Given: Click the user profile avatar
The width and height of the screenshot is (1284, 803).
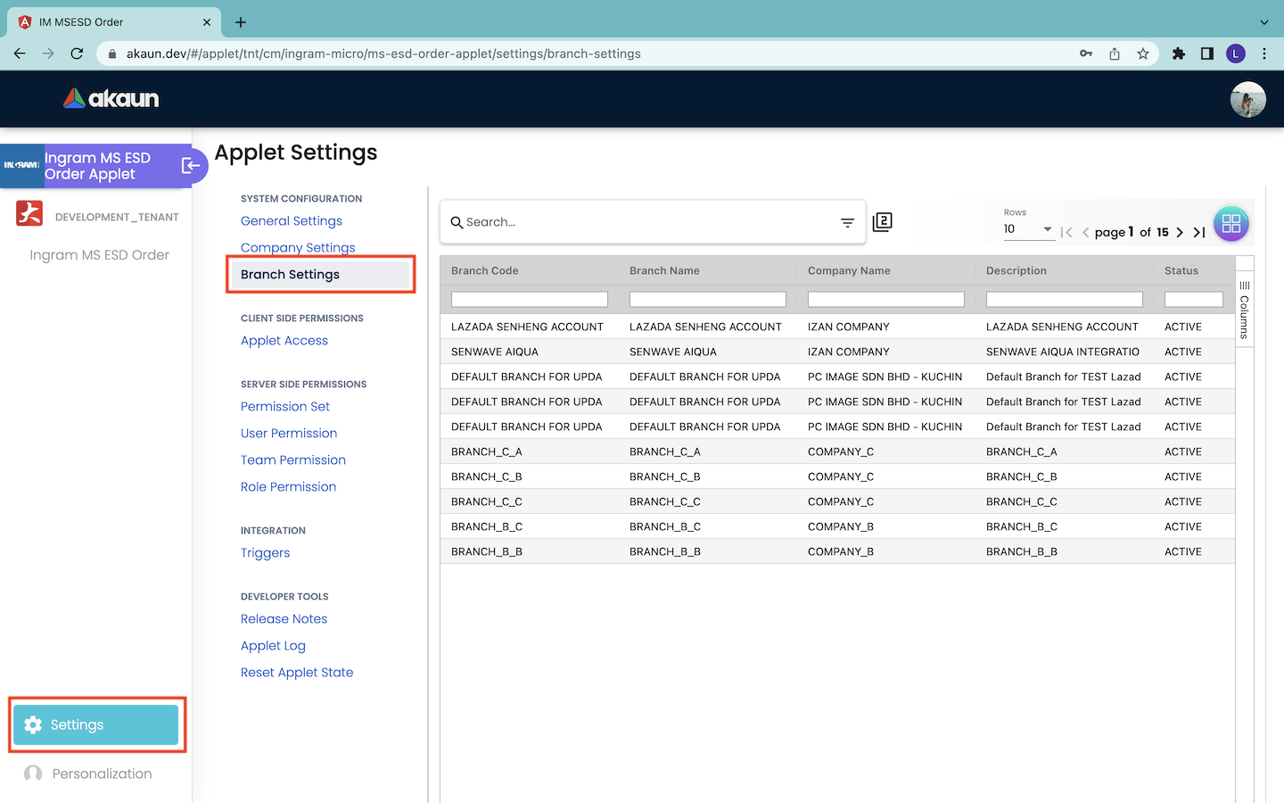Looking at the screenshot, I should click(x=1247, y=99).
